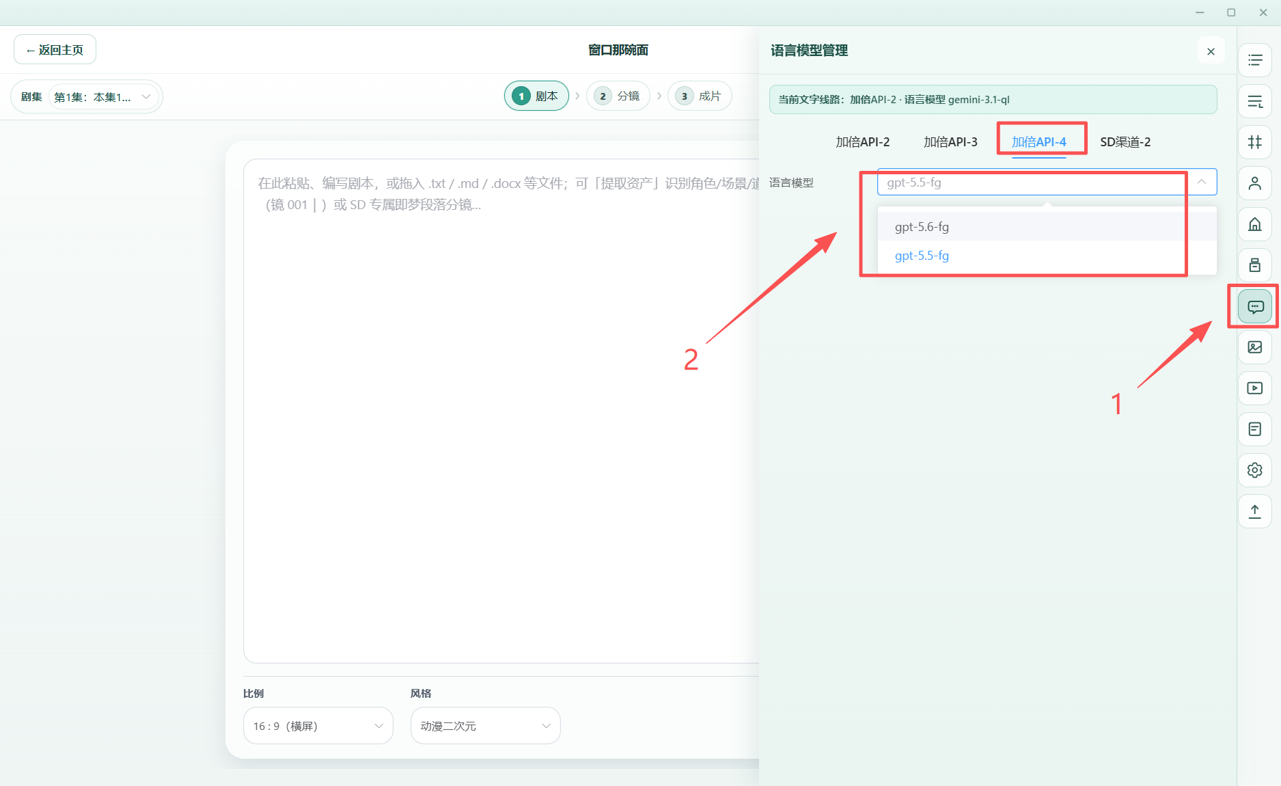Open the 剧集 episode dropdown
Viewport: 1281px width, 786px height.
[104, 97]
